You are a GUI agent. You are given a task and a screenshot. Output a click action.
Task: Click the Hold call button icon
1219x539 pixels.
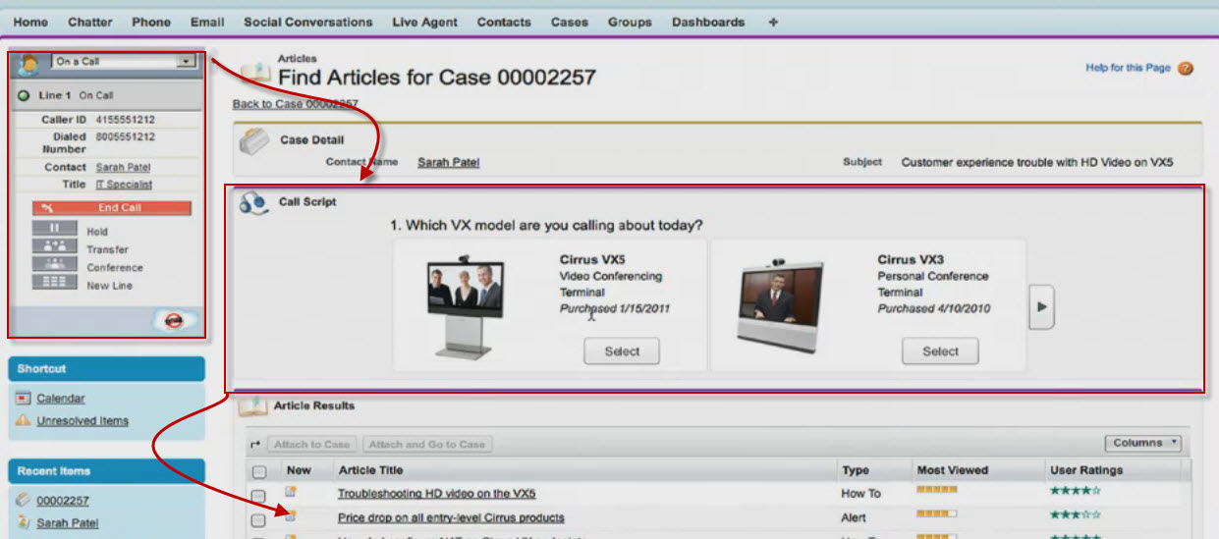(x=54, y=228)
